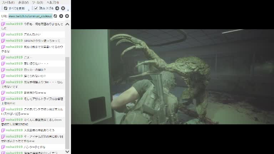
Task: Click the reload icon next to the URL field
Action: coord(55,16)
